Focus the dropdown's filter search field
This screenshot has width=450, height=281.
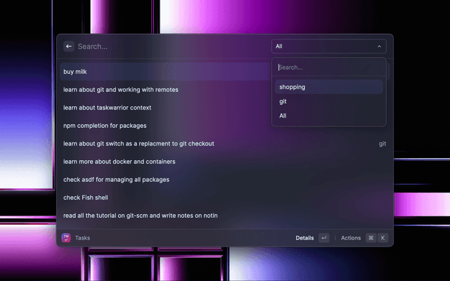[x=329, y=67]
